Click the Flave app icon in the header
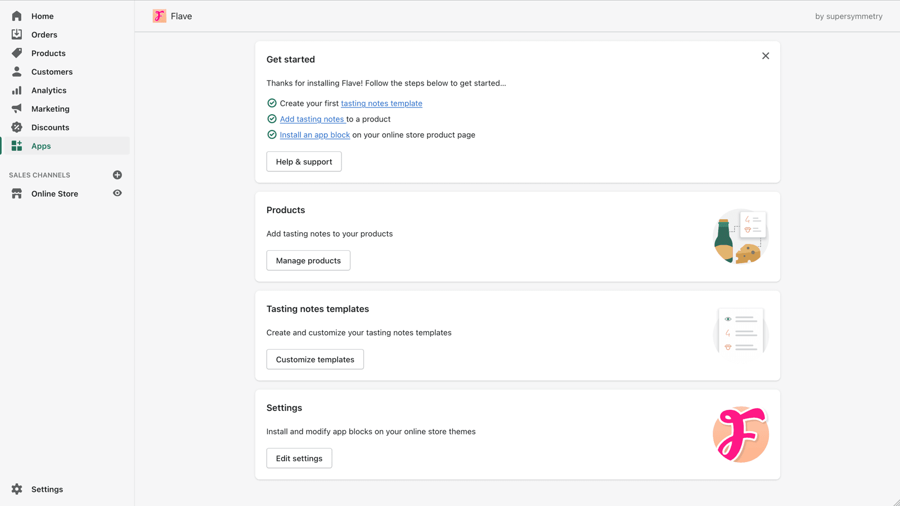 coord(159,16)
